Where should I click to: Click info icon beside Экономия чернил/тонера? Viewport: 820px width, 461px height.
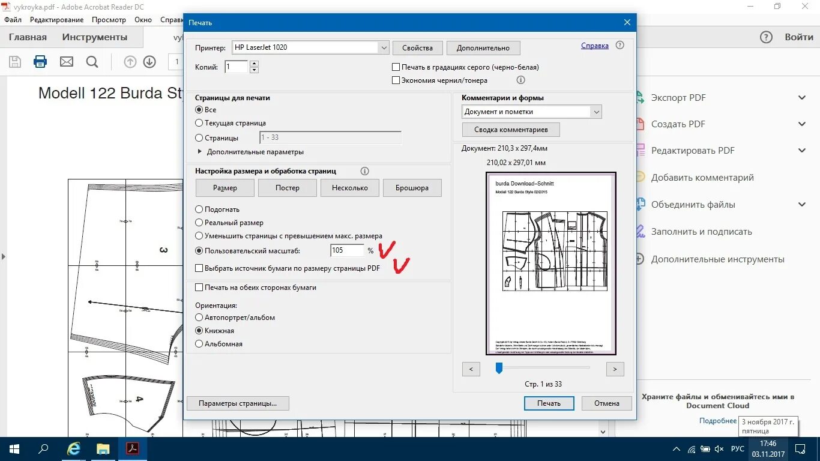tap(521, 80)
